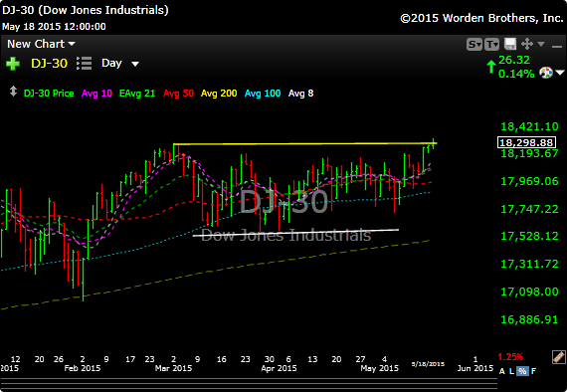Viewport: 567px width, 392px height.
Task: Click the floppy disk save chart icon
Action: point(510,44)
